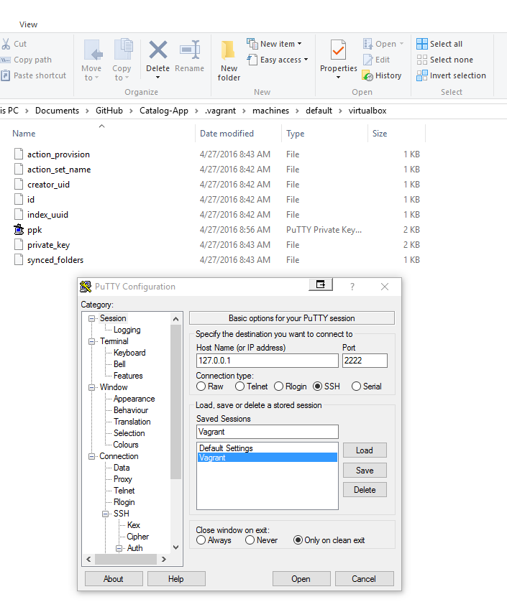Click the PuTTY Configuration title bar icon
507x602 pixels.
[86, 287]
